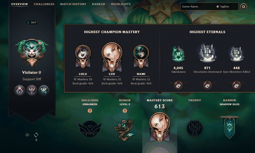
Task: Click the question mark under Solo/Duo
Action: [90, 111]
